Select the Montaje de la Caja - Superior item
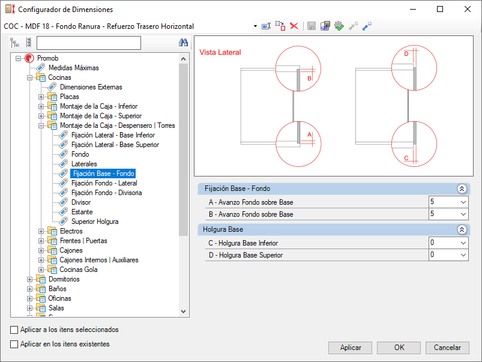The height and width of the screenshot is (362, 482). tap(101, 116)
